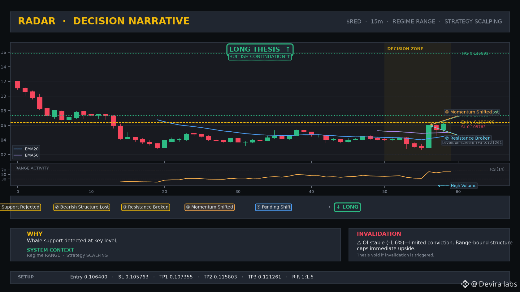Image resolution: width=520 pixels, height=292 pixels.
Task: Click the TP2 0.115803 level label
Action: point(474,53)
